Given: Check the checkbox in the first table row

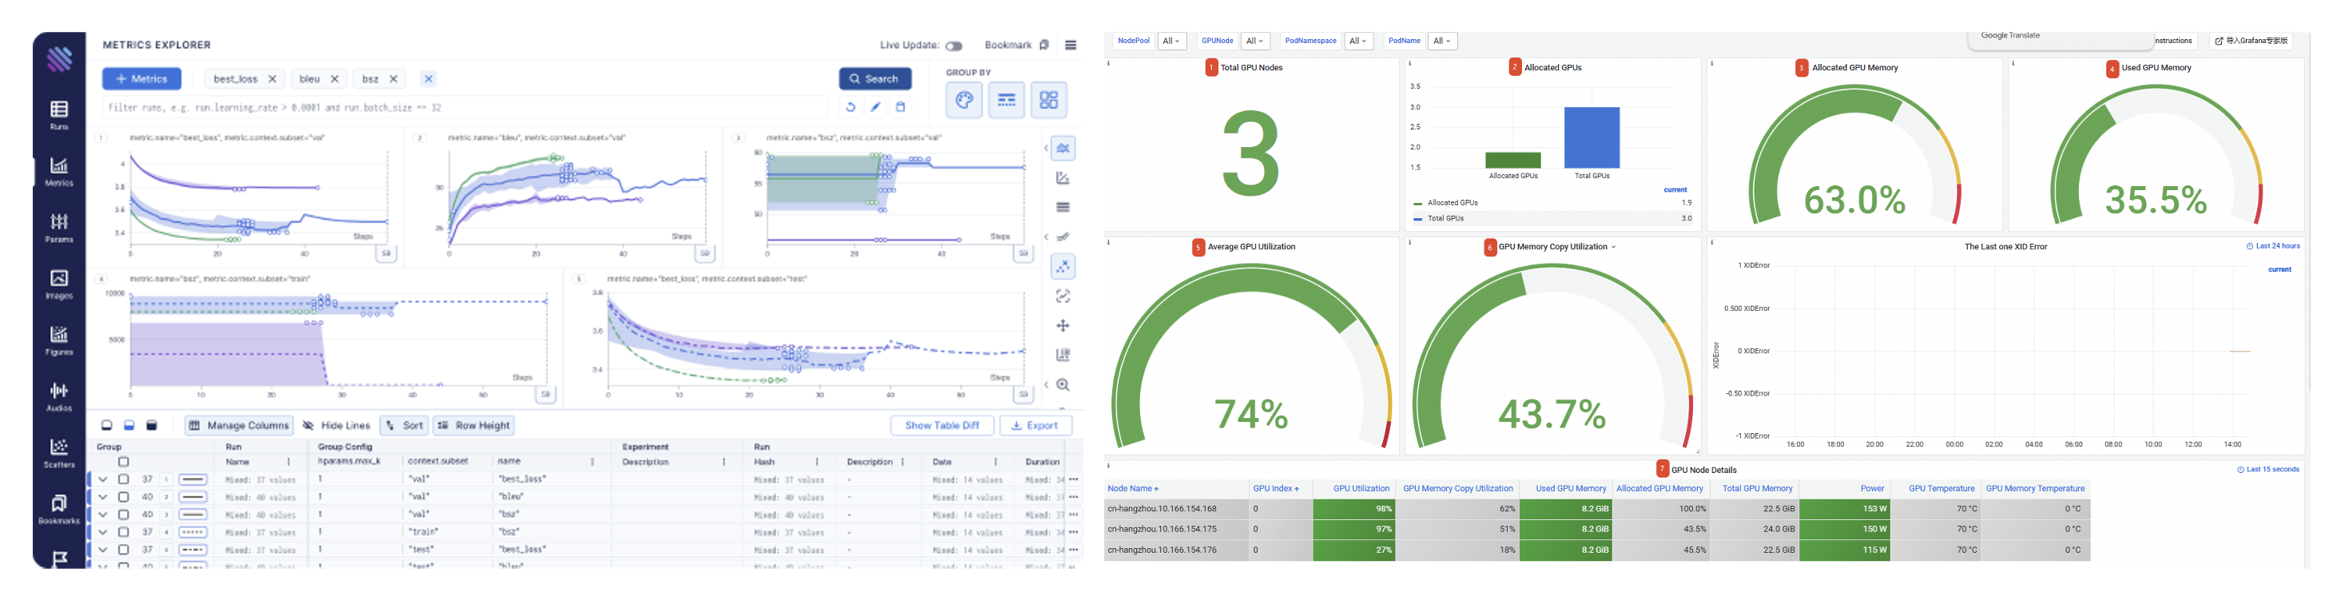Looking at the screenshot, I should tap(124, 479).
